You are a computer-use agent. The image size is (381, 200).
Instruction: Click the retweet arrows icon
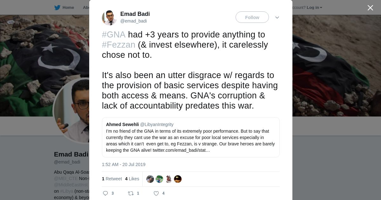click(130, 193)
